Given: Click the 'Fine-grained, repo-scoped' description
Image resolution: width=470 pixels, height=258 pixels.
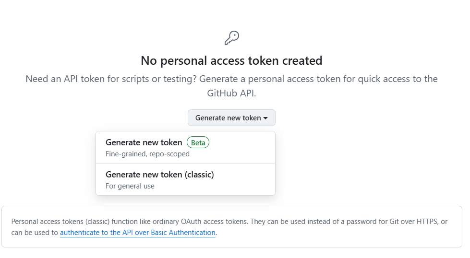Looking at the screenshot, I should click(x=147, y=154).
